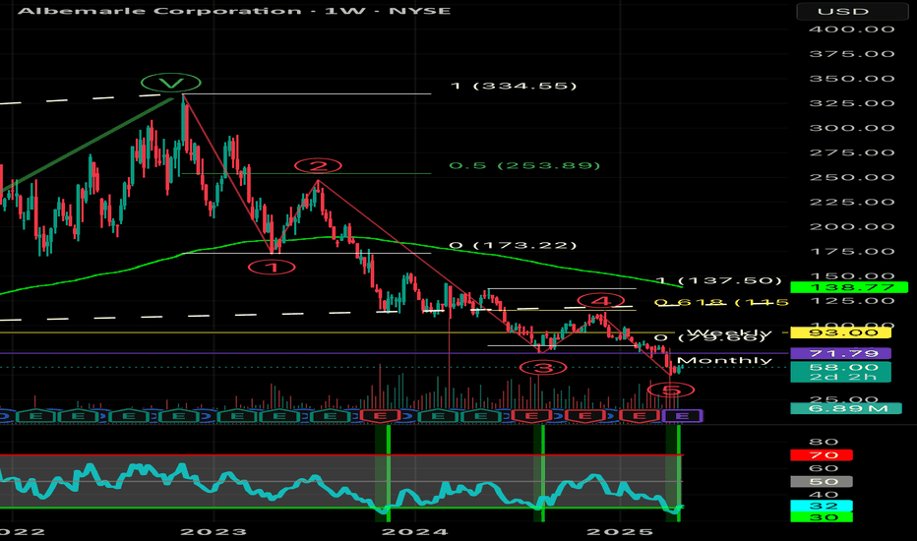Screen dimensions: 917x541
Task: Click the Fibonacci label 1 (334.55)
Action: [x=514, y=86]
